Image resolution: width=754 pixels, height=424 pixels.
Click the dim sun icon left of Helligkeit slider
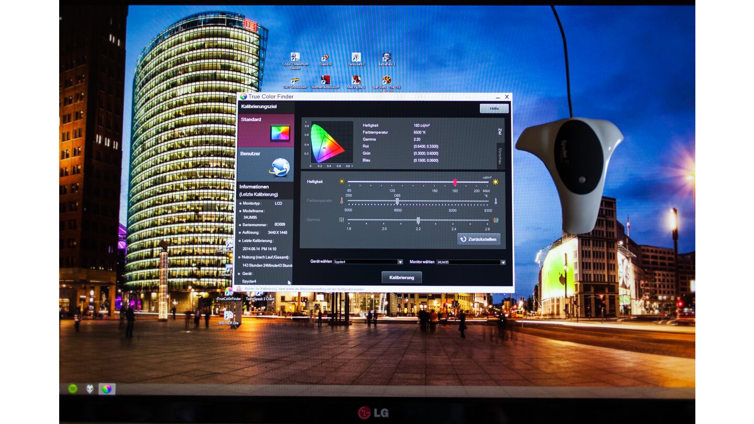(342, 182)
